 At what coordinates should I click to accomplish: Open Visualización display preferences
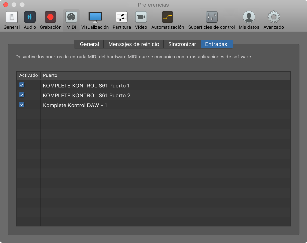point(95,17)
